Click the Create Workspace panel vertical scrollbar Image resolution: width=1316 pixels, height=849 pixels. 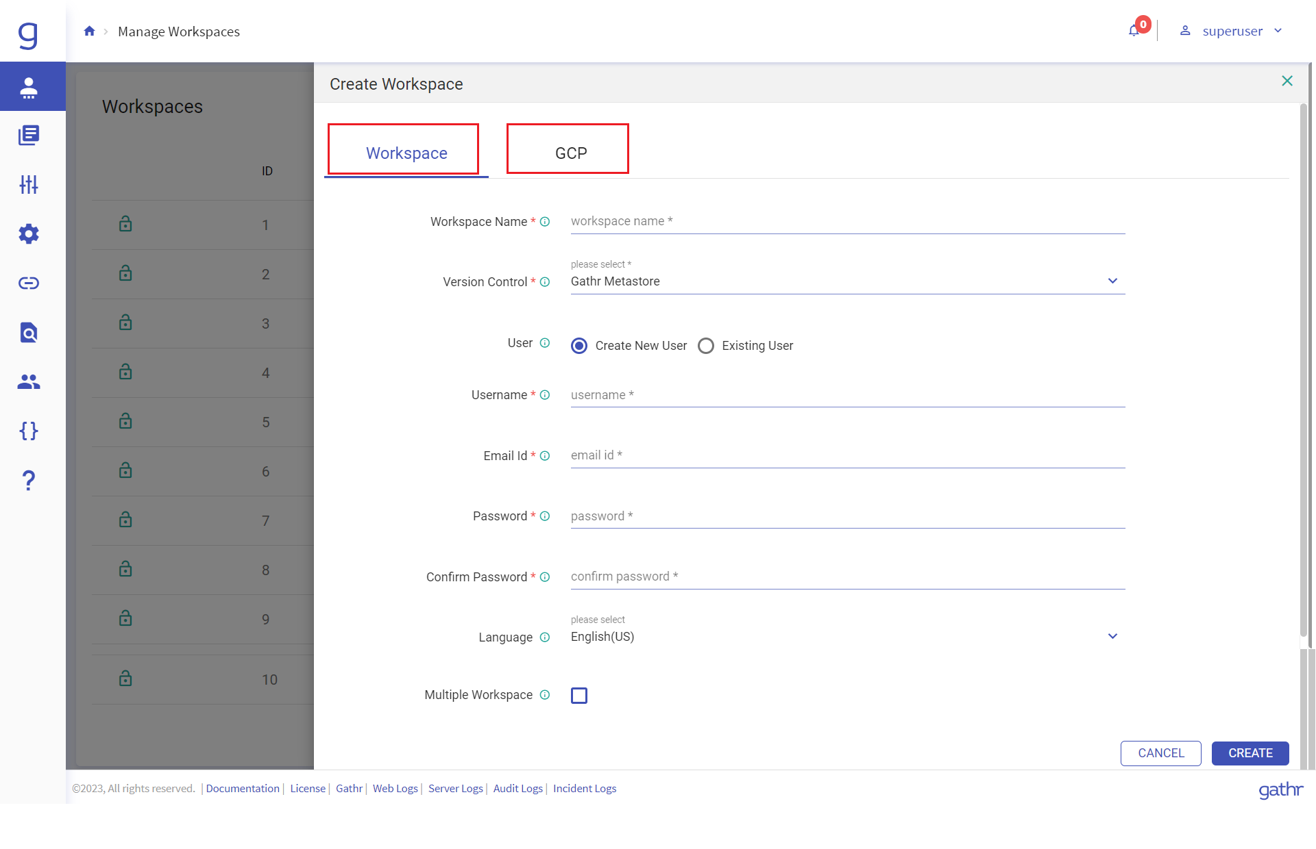click(1304, 370)
